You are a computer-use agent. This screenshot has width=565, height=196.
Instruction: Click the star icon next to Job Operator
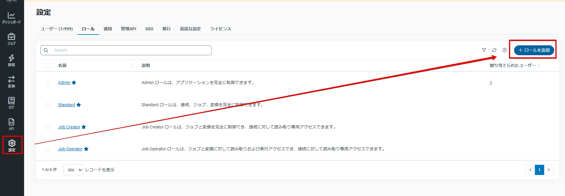pyautogui.click(x=86, y=149)
